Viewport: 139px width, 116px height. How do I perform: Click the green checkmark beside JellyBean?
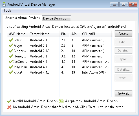click(11, 67)
